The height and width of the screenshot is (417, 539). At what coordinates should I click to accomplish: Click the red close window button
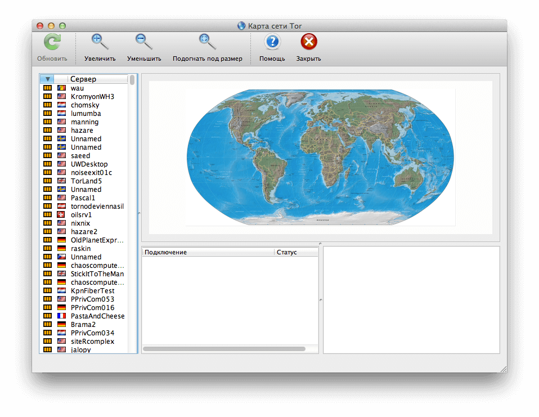coord(40,26)
